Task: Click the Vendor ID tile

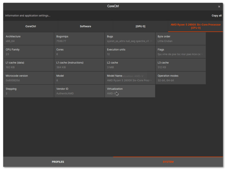Action: [x=79, y=91]
